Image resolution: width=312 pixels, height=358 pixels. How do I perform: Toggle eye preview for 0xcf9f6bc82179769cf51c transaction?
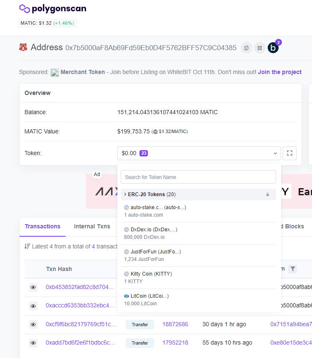point(33,325)
